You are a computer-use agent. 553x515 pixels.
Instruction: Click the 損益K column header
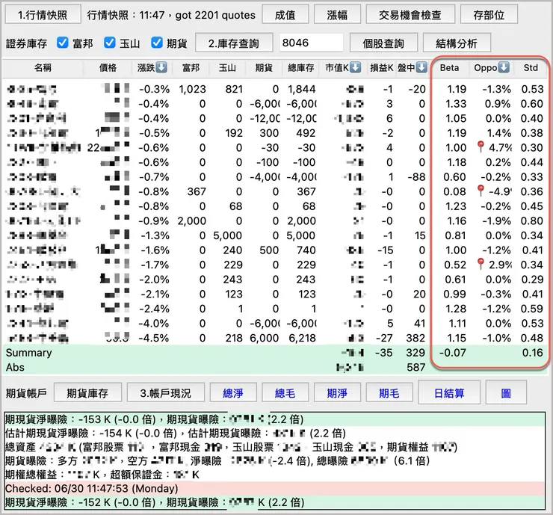pos(382,67)
